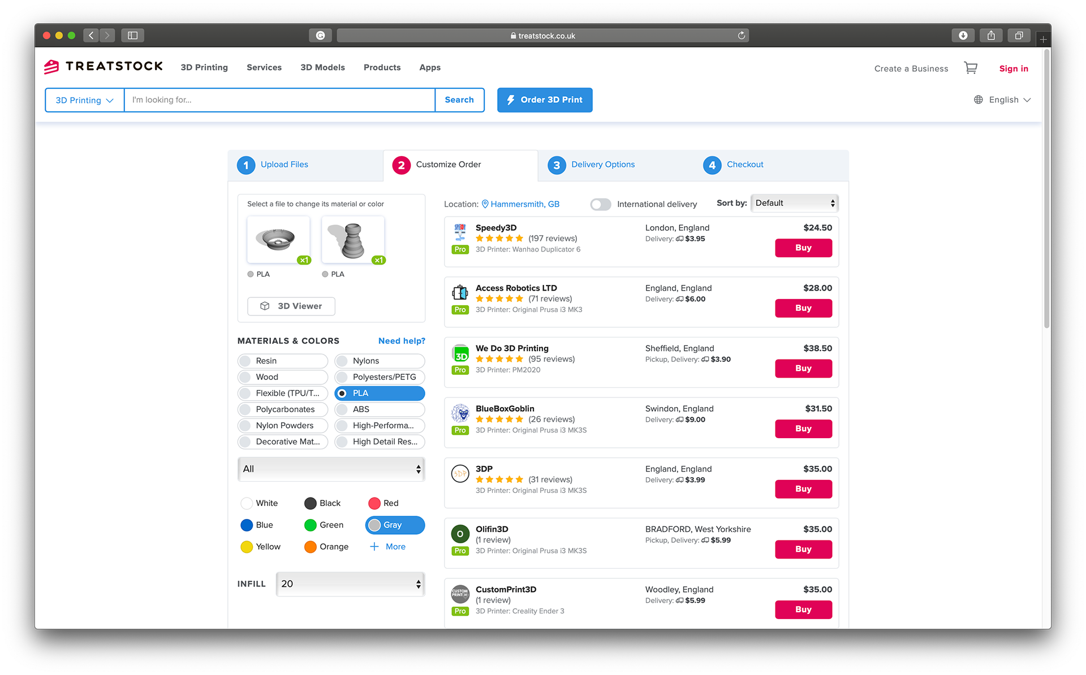Open the 3D Printing search category dropdown
1086x675 pixels.
(x=84, y=100)
